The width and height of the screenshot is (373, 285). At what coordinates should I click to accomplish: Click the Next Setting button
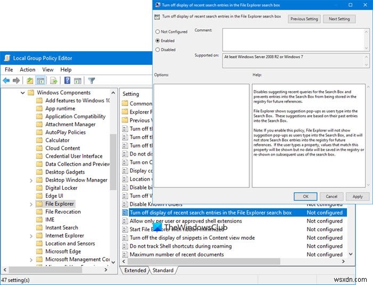coord(339,19)
